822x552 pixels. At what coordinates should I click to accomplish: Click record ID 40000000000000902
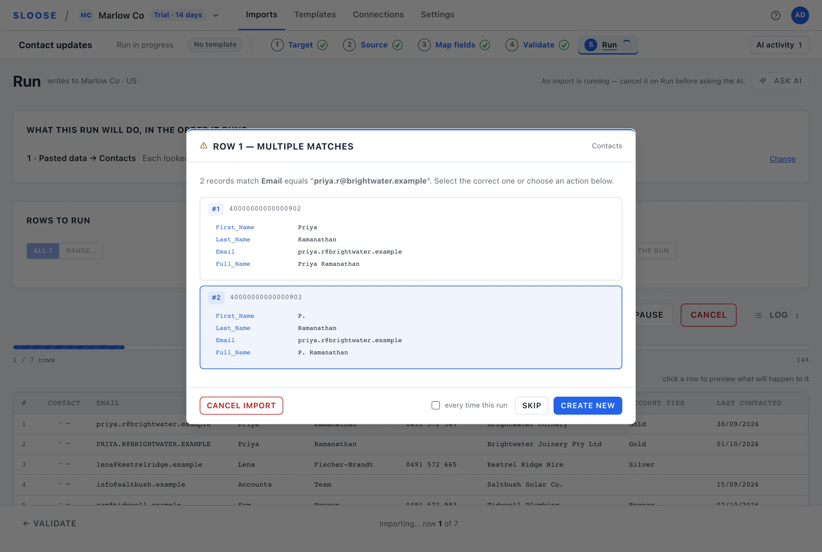pos(265,208)
